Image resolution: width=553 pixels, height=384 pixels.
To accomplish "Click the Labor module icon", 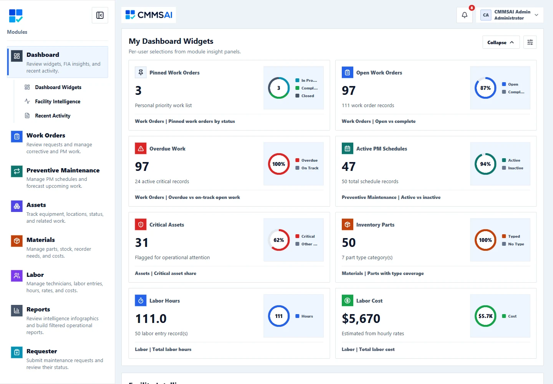I will 17,276.
